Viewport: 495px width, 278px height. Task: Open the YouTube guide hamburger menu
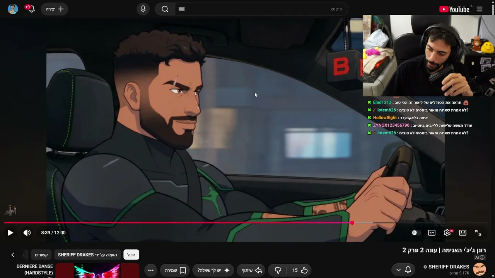[480, 9]
